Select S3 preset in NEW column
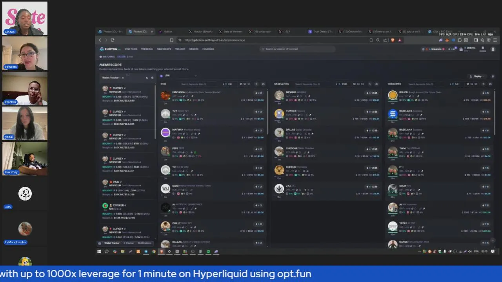This screenshot has height=282, width=502. point(249,84)
